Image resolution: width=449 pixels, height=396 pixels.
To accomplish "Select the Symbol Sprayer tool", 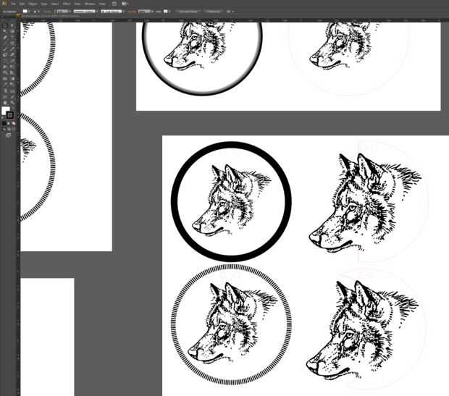I will coord(4,90).
